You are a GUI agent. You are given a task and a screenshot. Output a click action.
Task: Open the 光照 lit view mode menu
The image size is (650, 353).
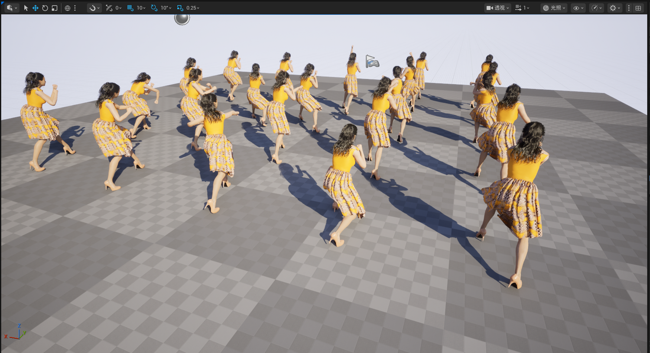click(554, 8)
